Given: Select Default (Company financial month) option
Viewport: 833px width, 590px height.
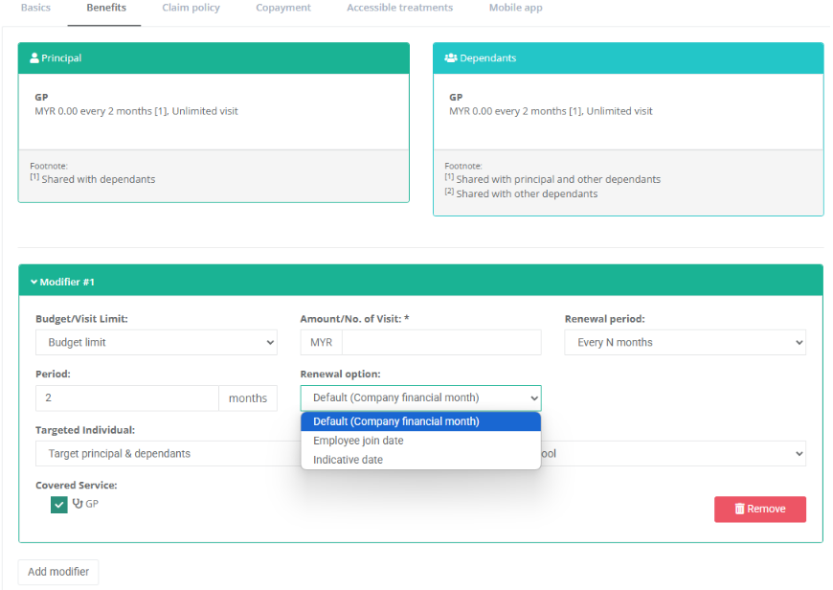Looking at the screenshot, I should pyautogui.click(x=395, y=421).
